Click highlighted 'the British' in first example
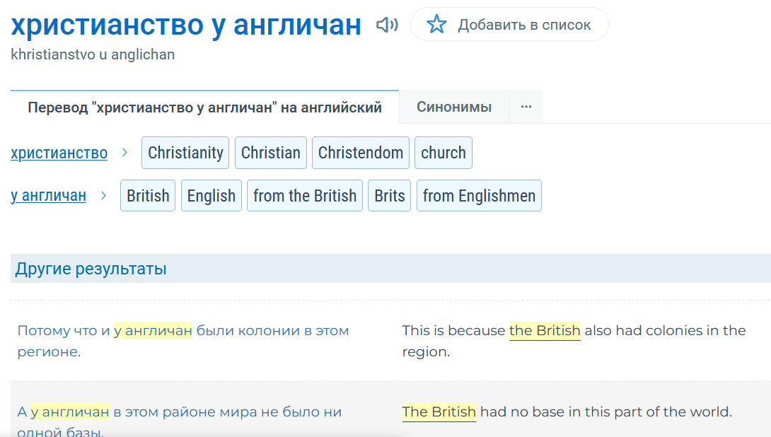Screen dimensions: 771x437 click(x=545, y=331)
